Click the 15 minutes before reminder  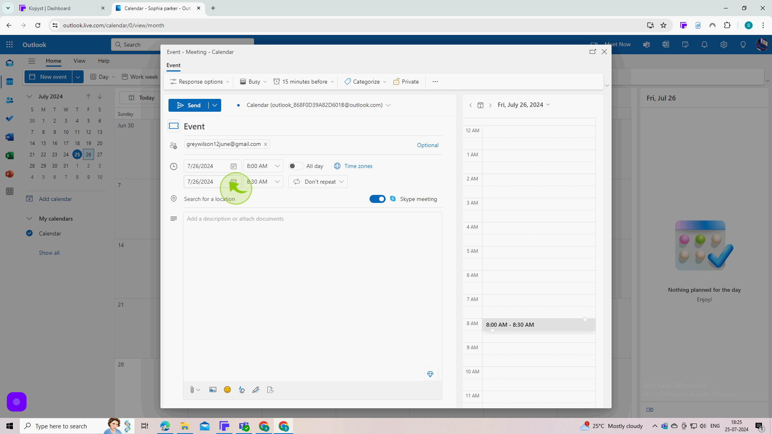tap(305, 81)
